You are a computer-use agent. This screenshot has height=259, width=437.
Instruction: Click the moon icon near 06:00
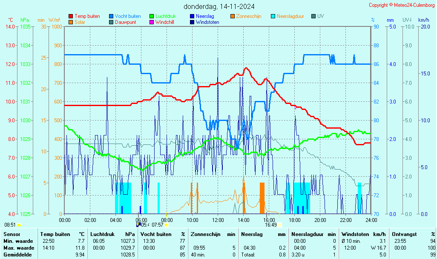[x=138, y=224]
